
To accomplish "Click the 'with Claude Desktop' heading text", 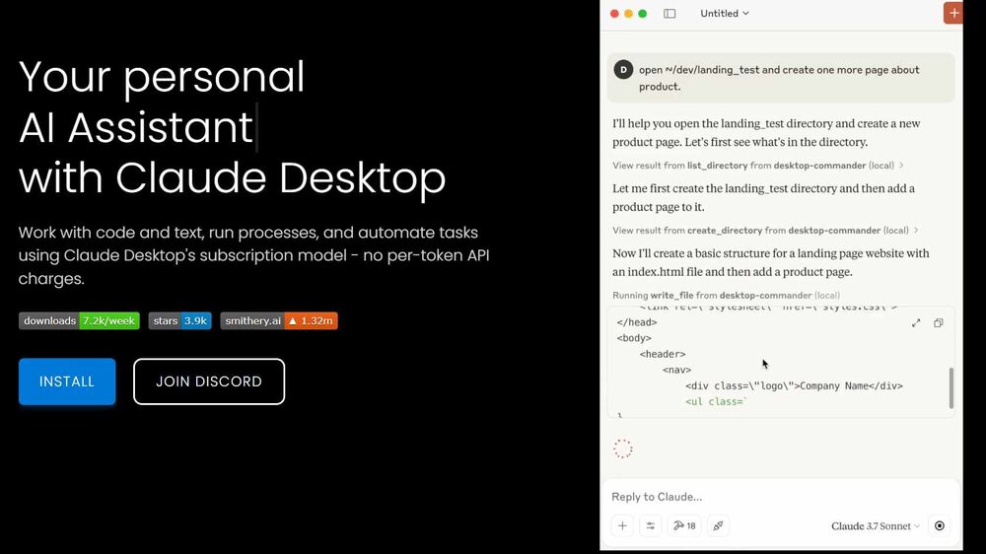I will point(232,177).
